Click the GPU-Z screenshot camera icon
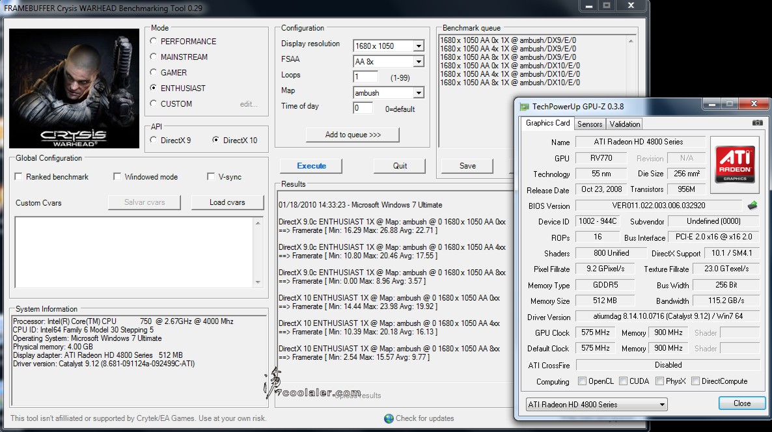772x432 pixels. click(757, 123)
